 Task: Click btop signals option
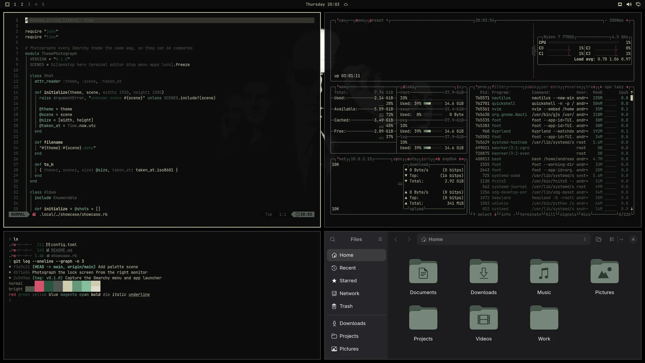click(568, 214)
